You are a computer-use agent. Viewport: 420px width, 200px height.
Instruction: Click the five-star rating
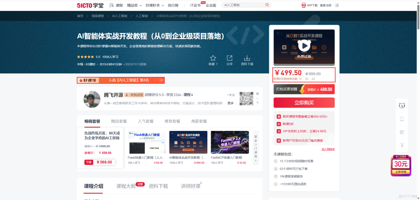coord(85,57)
